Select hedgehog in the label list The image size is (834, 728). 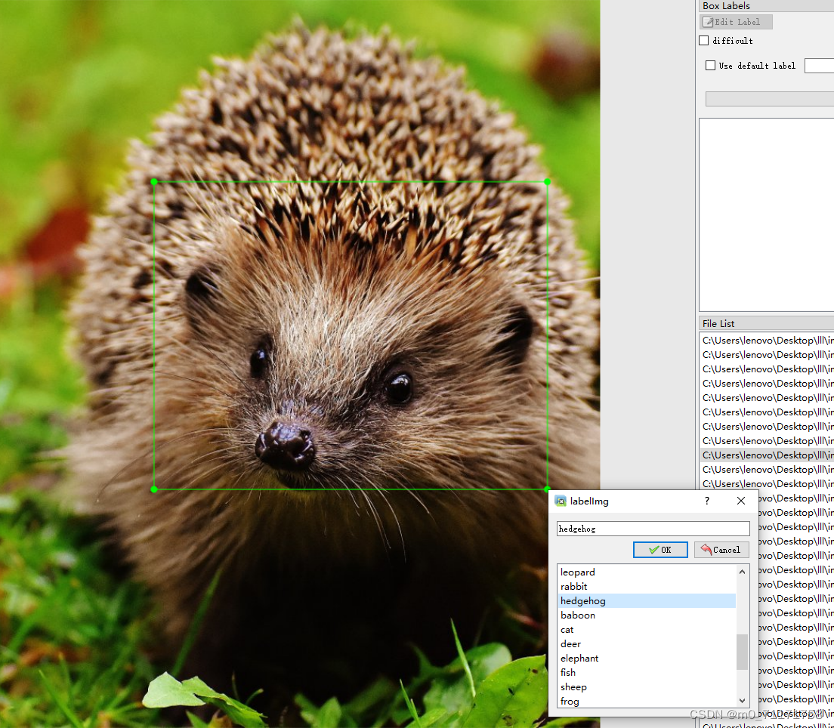tap(647, 601)
